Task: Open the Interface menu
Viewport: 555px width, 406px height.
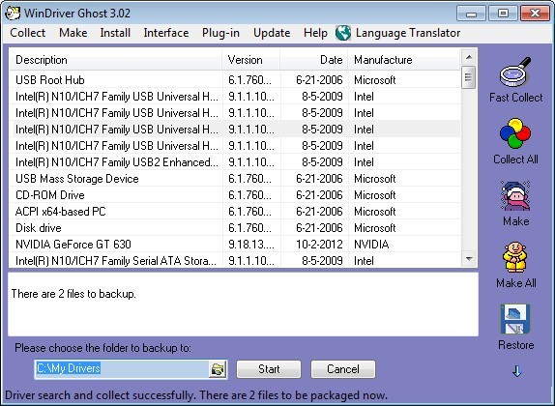Action: point(166,33)
